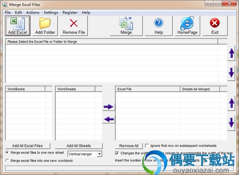239x175 pixels.
Task: Minimize the Merge Excel Files window
Action: click(209, 3)
